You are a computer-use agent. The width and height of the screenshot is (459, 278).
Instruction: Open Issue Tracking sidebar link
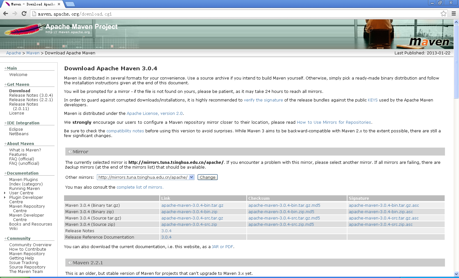coord(24,263)
